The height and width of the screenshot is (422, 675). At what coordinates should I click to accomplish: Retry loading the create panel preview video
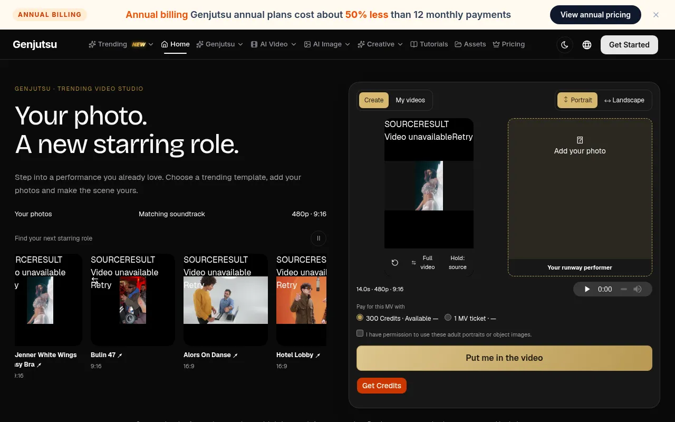pyautogui.click(x=462, y=137)
